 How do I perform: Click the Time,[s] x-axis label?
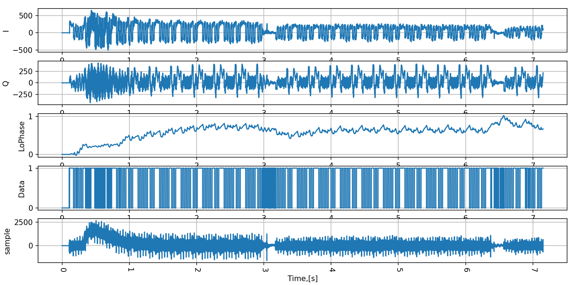point(303,279)
